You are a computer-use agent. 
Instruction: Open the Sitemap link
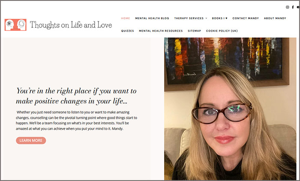[x=195, y=31]
